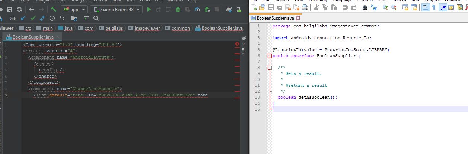Toggle Word wrap in Notepad++
Screen dimensions: 468x154
426,7
